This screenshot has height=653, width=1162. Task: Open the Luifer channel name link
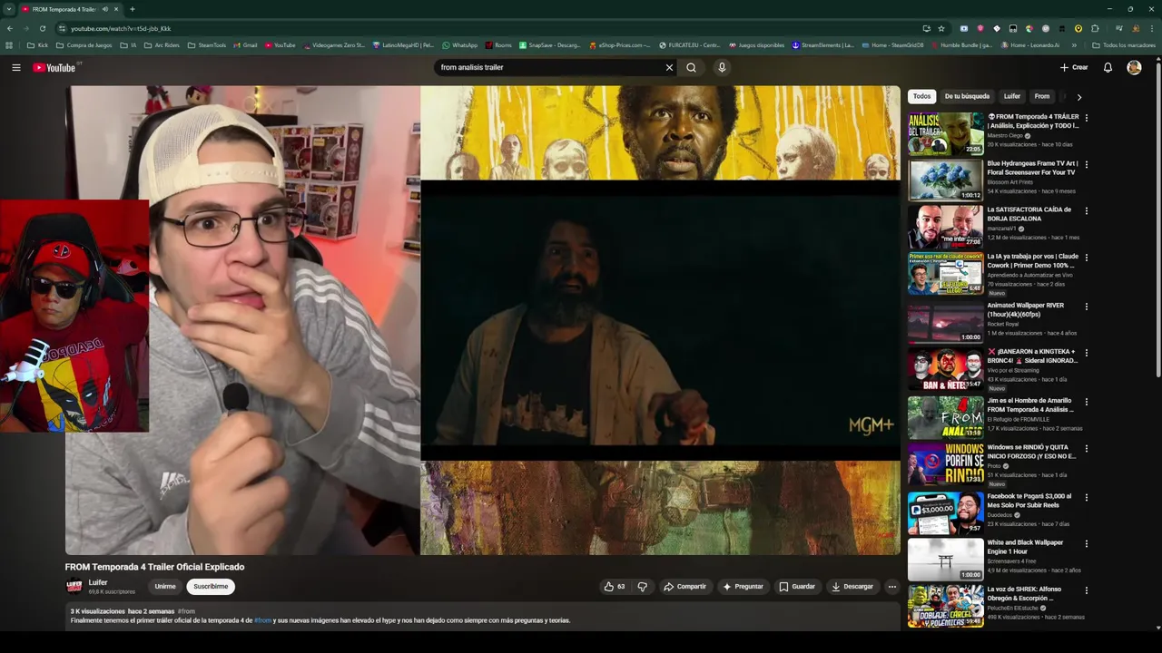pyautogui.click(x=98, y=582)
